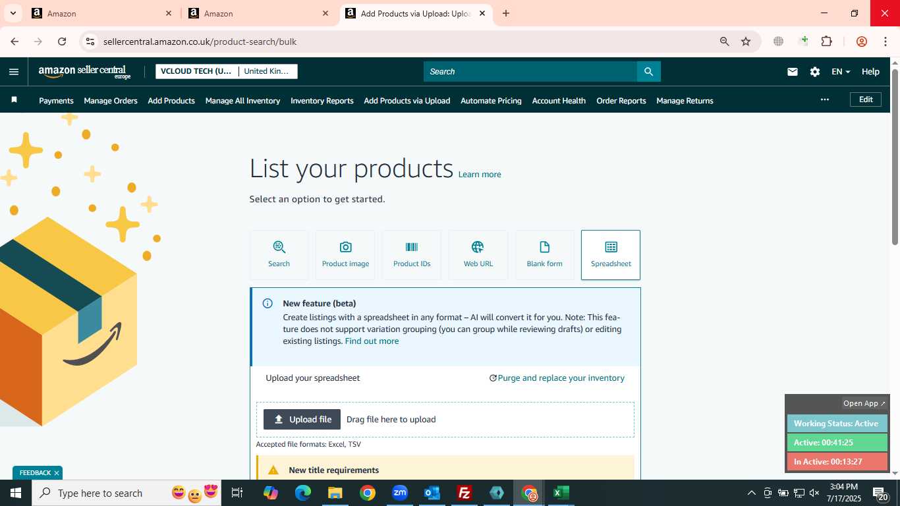Screen dimensions: 900x506
Task: View site information icon in address bar
Action: (x=91, y=42)
